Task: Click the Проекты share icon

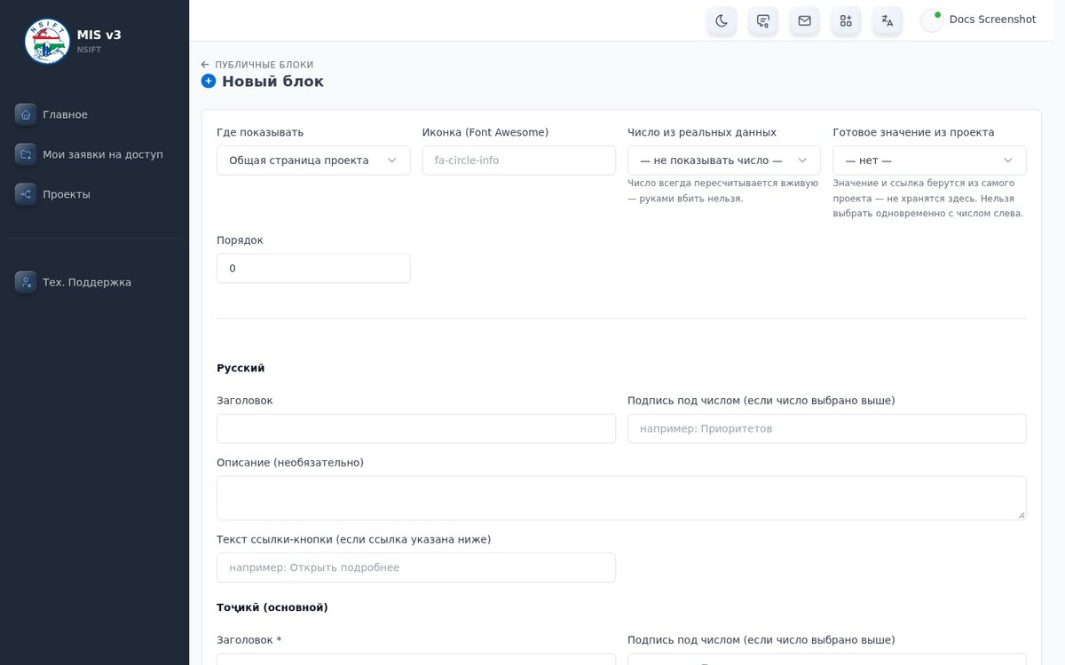Action: (x=26, y=194)
